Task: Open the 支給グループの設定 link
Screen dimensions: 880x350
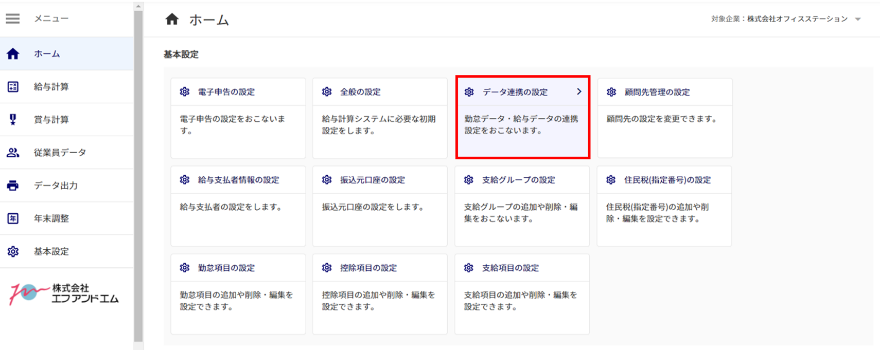Action: point(519,180)
